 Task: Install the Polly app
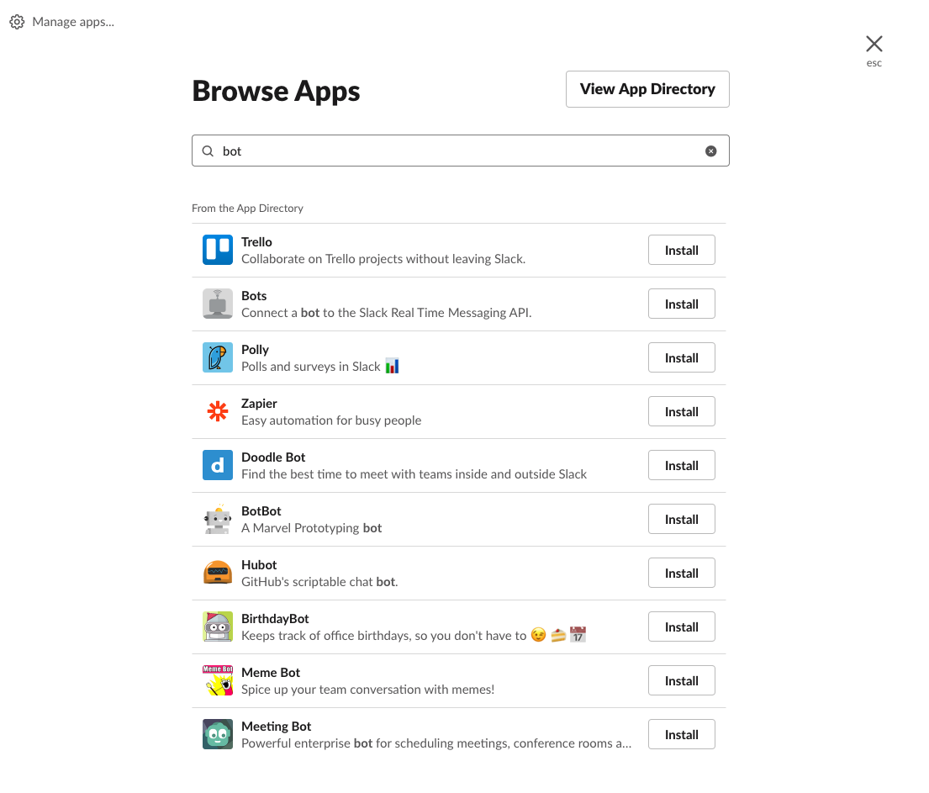pos(681,358)
